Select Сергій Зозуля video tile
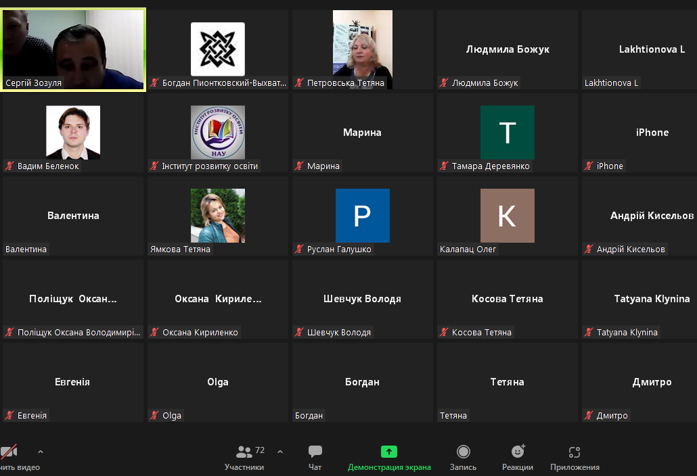Viewport: 697px width, 476px height. click(x=73, y=49)
